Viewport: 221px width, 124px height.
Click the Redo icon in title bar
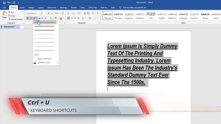click(14, 2)
